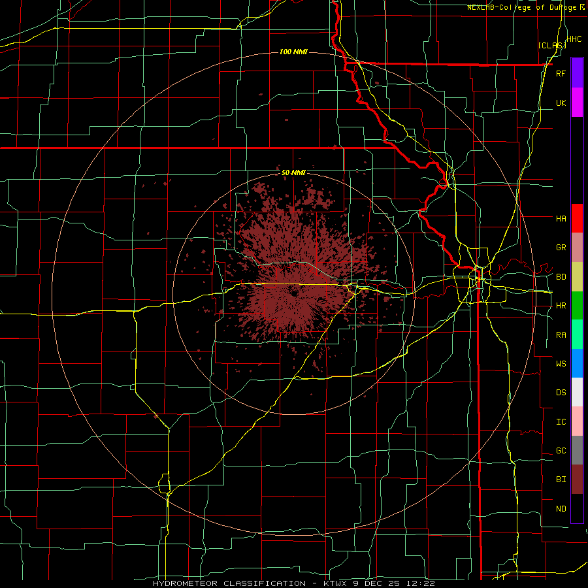
Task: Select the dusty pink GR legend swatch
Action: [577, 248]
